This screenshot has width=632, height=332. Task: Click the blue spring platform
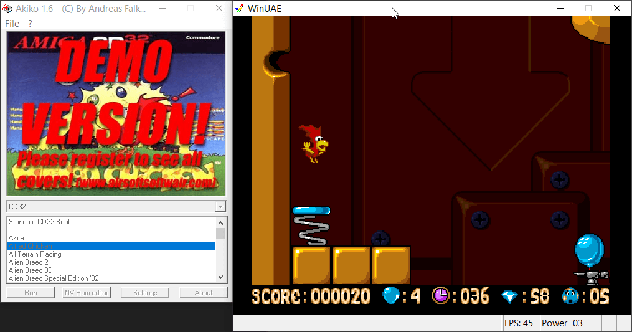pyautogui.click(x=311, y=226)
